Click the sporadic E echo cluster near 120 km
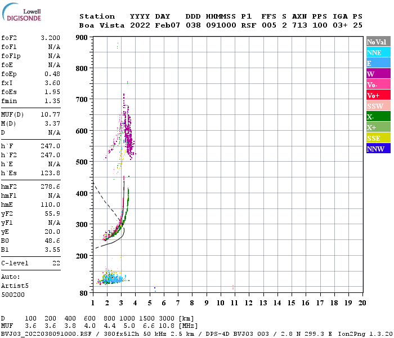Screen dimensions: 394x338 coord(112,278)
